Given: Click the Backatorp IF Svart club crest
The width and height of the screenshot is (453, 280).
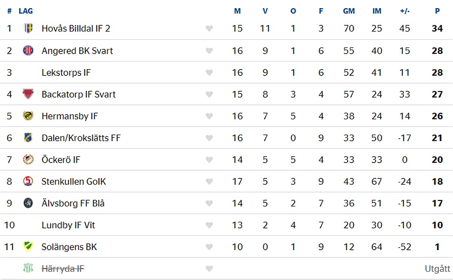Looking at the screenshot, I should [x=28, y=94].
